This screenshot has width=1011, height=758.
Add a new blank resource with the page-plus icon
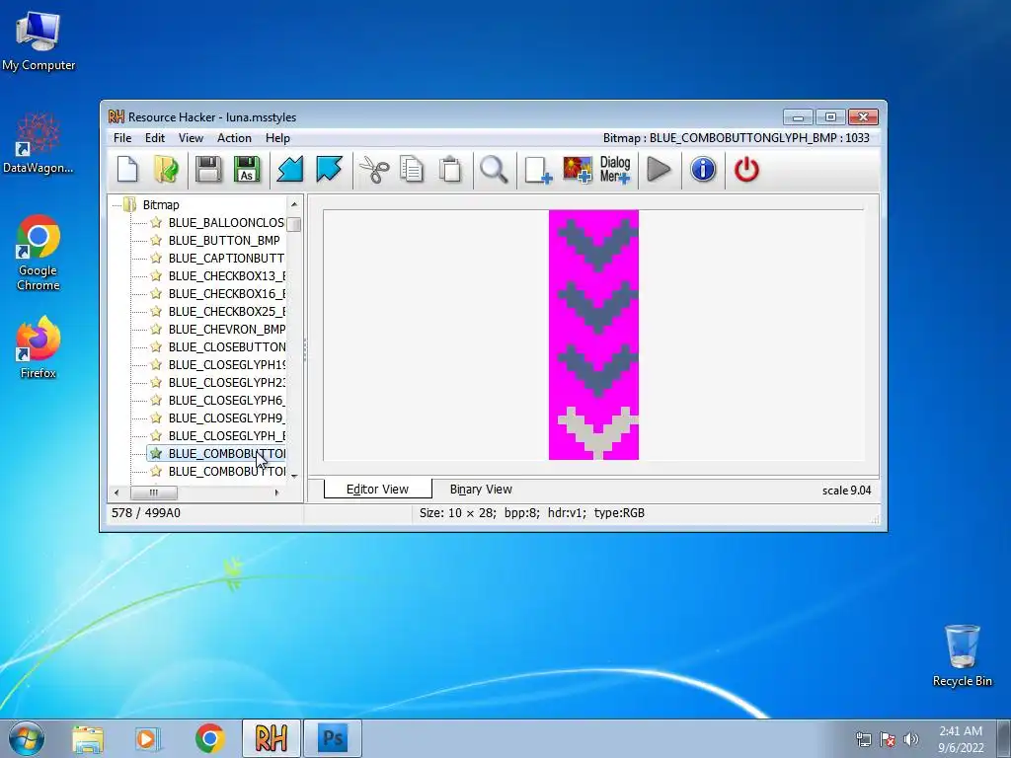tap(538, 170)
